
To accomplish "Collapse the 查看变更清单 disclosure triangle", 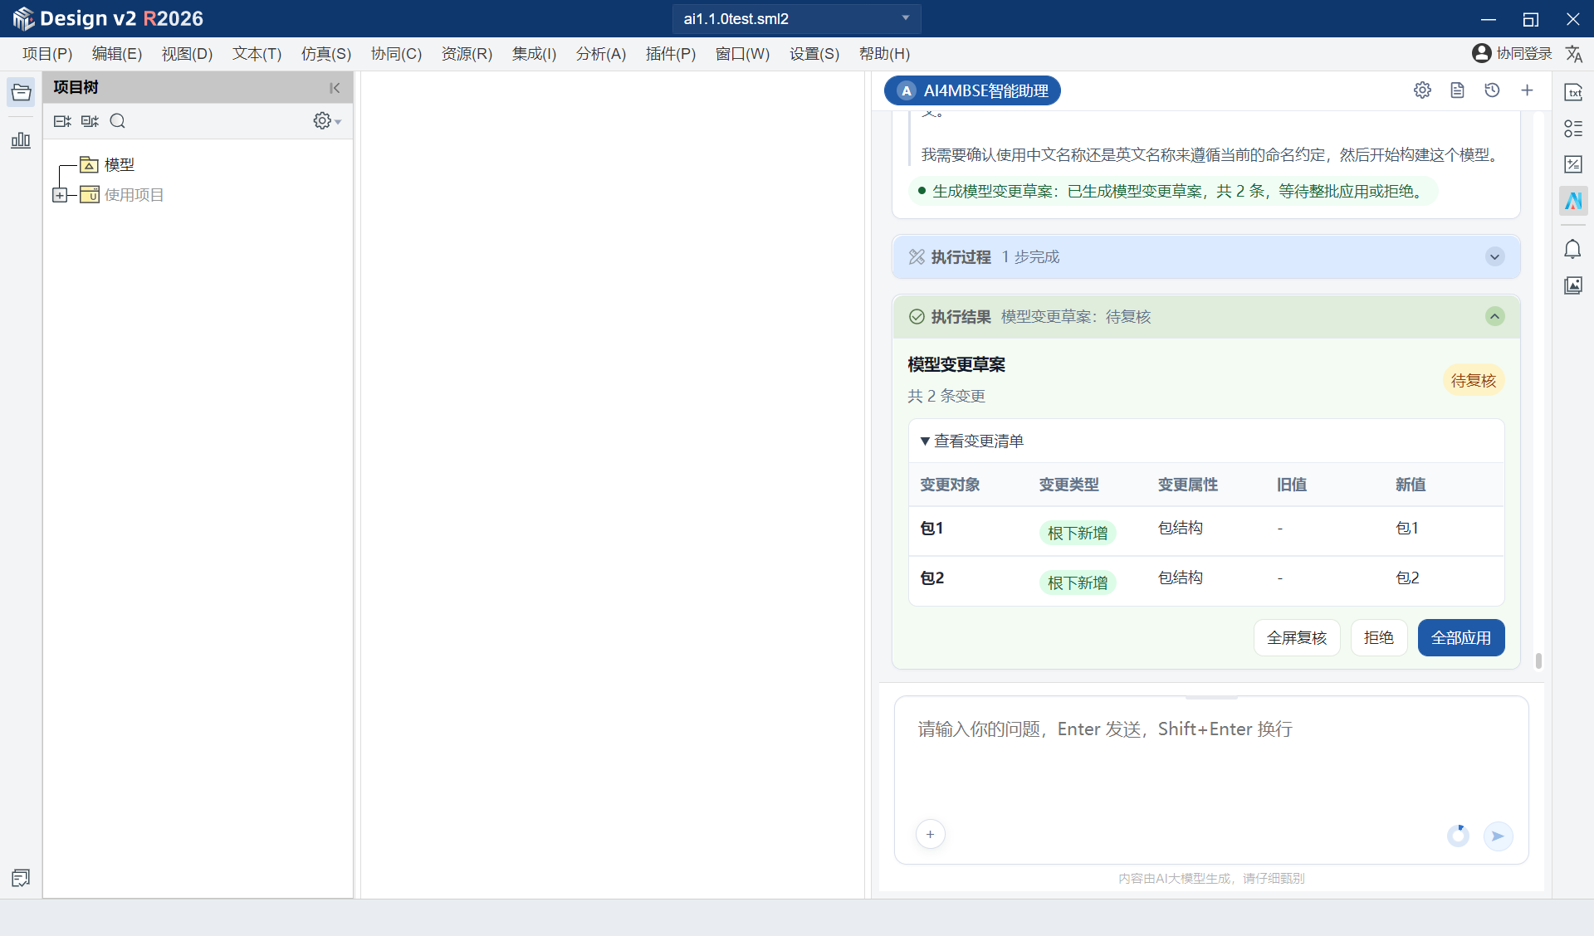I will (x=925, y=441).
